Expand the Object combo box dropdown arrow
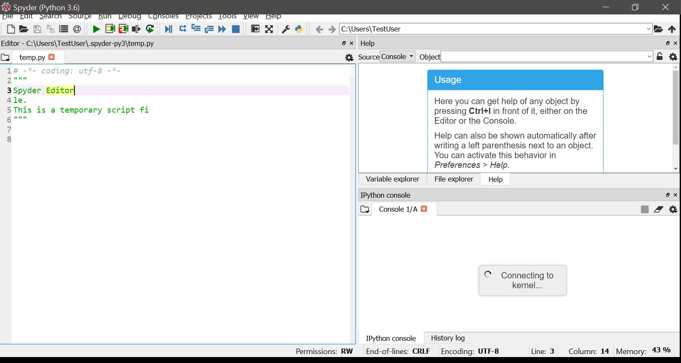Viewport: 681px width, 363px height. tap(650, 57)
